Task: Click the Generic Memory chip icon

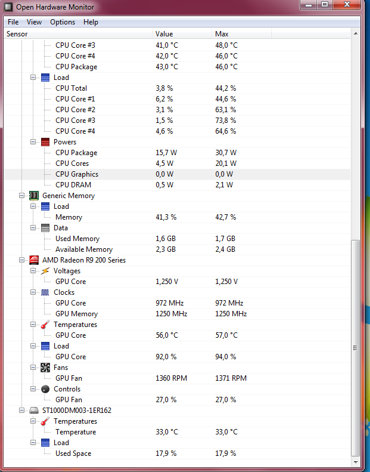Action: [34, 196]
